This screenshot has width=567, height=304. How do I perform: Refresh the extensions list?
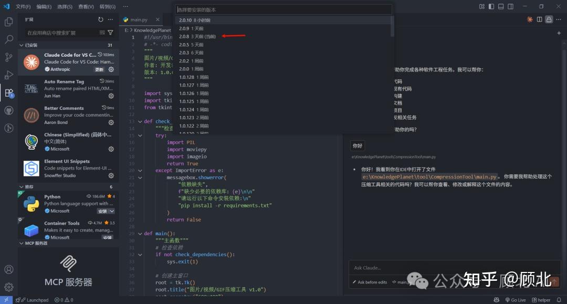(x=100, y=19)
